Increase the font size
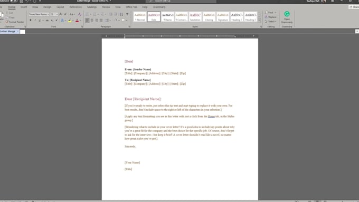Image resolution: width=359 pixels, height=202 pixels. tap(61, 14)
